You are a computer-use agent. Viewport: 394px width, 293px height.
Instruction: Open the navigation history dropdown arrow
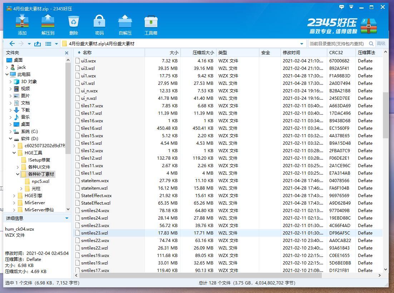coord(29,44)
